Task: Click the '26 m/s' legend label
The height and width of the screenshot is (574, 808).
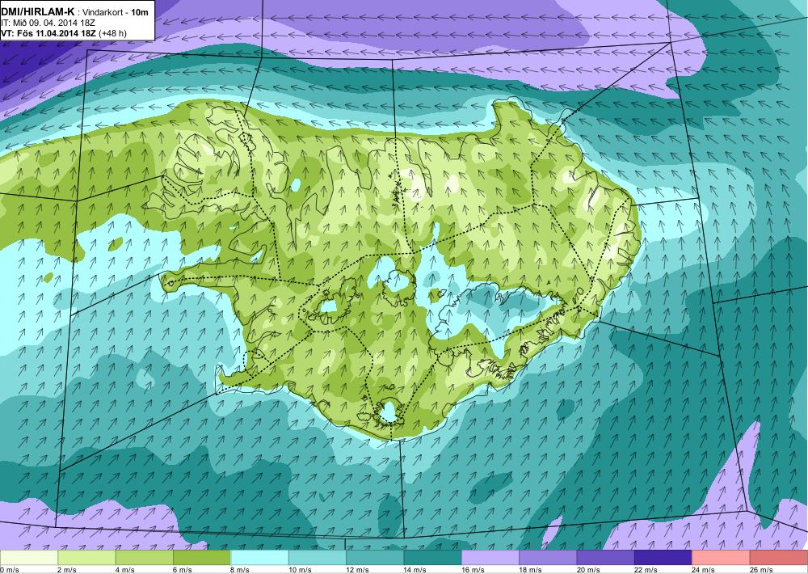Action: 762,570
